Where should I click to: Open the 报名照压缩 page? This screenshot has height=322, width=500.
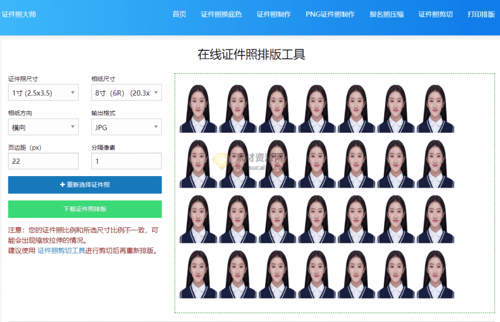[x=386, y=14]
